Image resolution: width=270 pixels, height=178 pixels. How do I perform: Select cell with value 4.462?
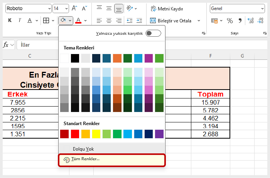(211, 118)
